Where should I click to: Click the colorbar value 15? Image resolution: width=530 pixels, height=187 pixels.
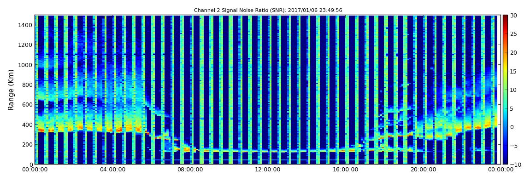click(x=513, y=71)
